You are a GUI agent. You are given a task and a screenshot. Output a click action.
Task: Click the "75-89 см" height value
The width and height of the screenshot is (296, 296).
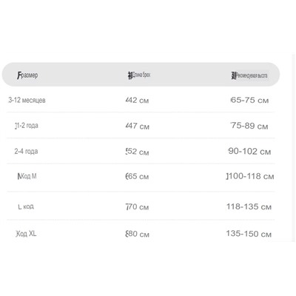tap(249, 126)
